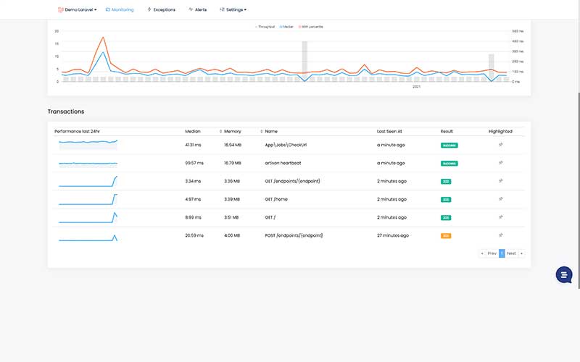This screenshot has width=580, height=362.
Task: Select page 1 in pagination
Action: coord(502,253)
